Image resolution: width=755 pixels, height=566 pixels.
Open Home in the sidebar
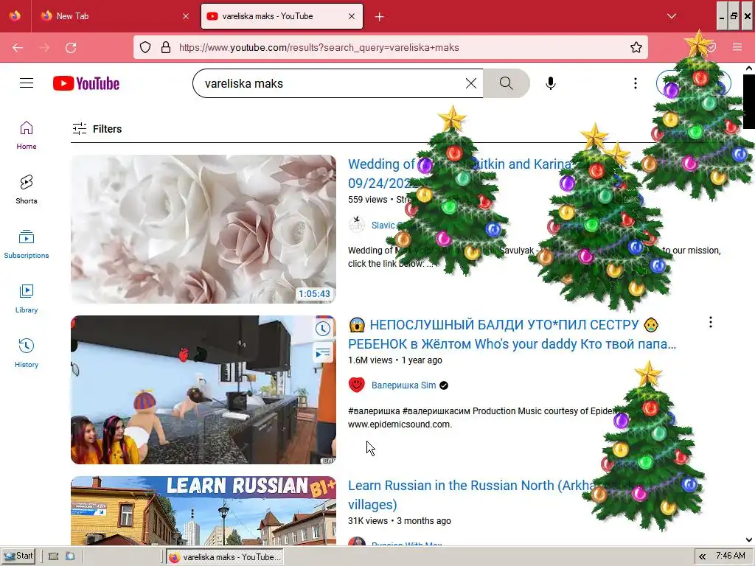[x=27, y=136]
